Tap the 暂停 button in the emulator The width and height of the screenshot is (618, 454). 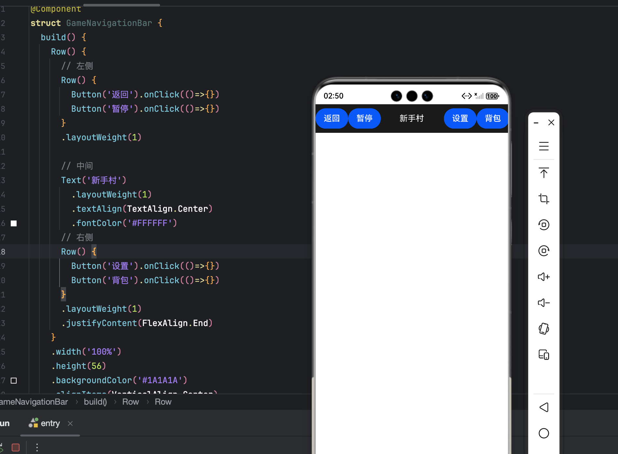coord(364,118)
